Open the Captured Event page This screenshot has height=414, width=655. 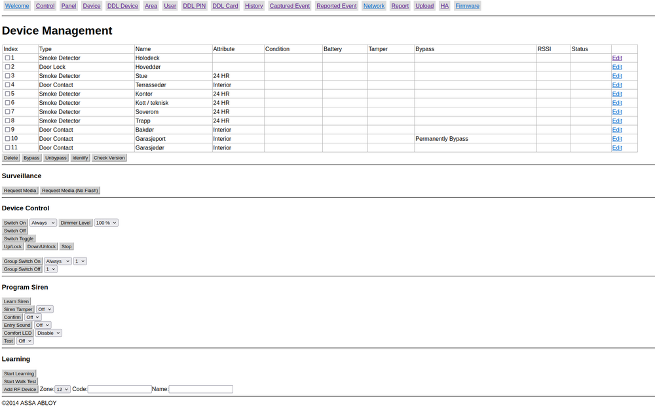[290, 6]
